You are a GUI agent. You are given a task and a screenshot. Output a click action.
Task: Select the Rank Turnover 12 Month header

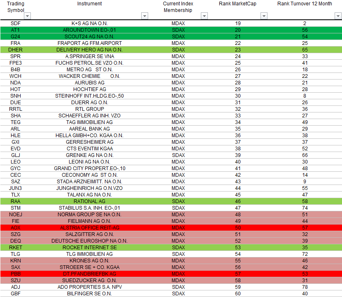click(305, 3)
